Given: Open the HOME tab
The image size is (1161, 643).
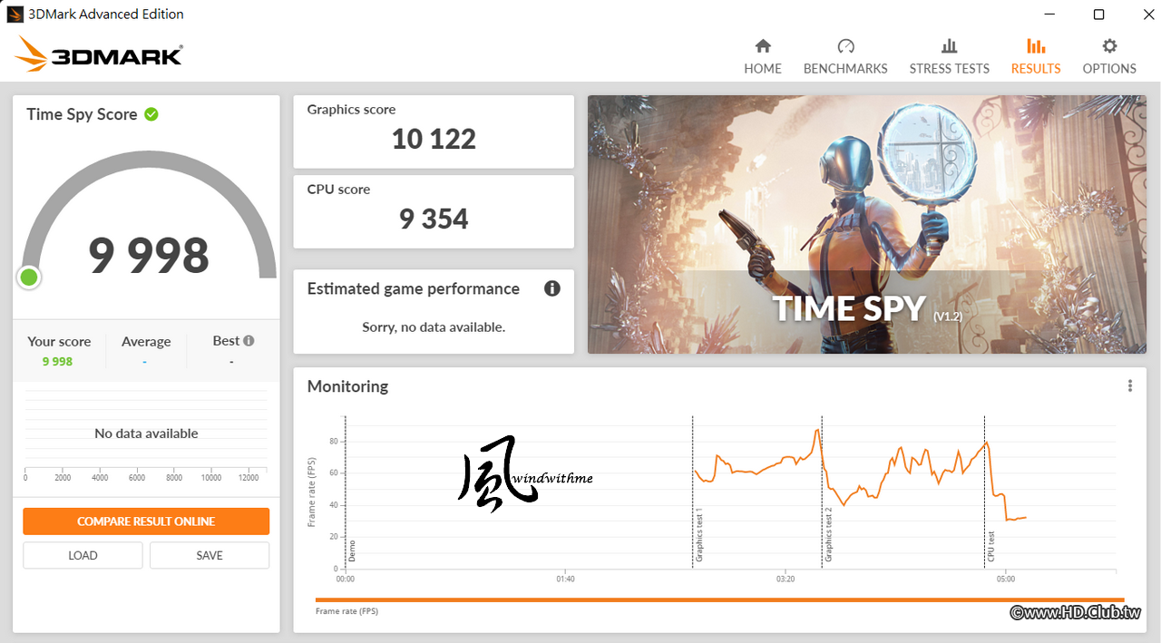Looking at the screenshot, I should 763,56.
